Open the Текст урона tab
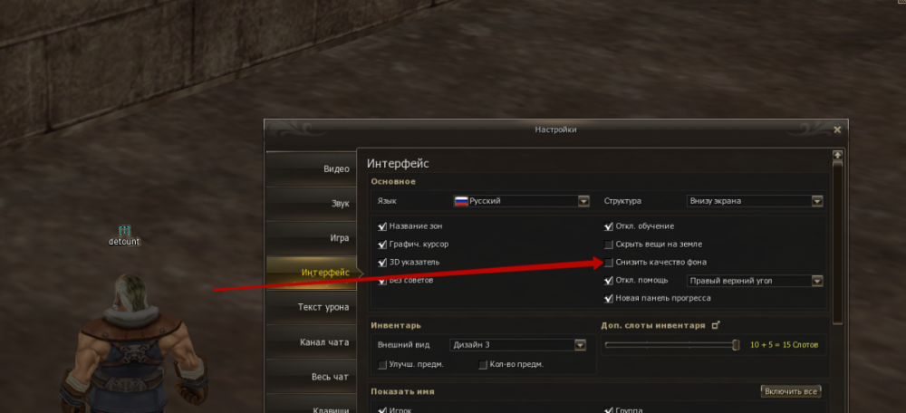Screen dimensions: 906x413 tap(312, 307)
